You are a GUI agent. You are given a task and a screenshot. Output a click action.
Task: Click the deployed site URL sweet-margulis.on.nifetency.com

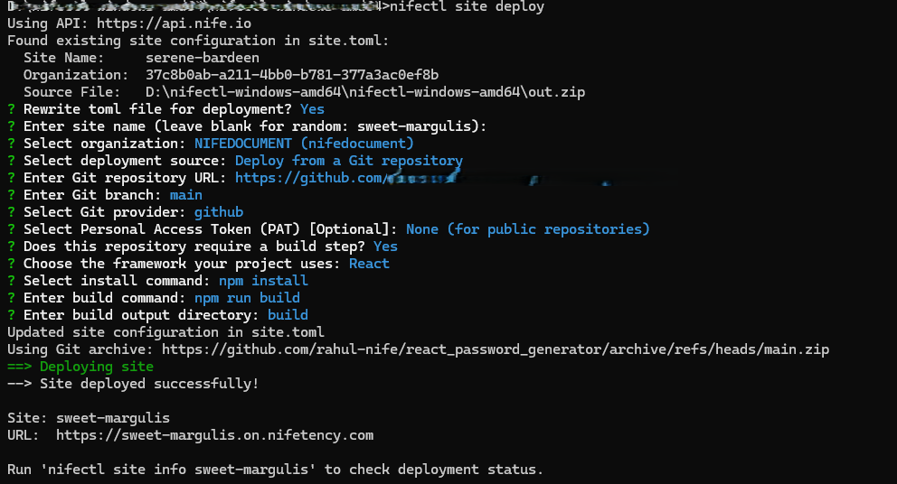(x=214, y=435)
